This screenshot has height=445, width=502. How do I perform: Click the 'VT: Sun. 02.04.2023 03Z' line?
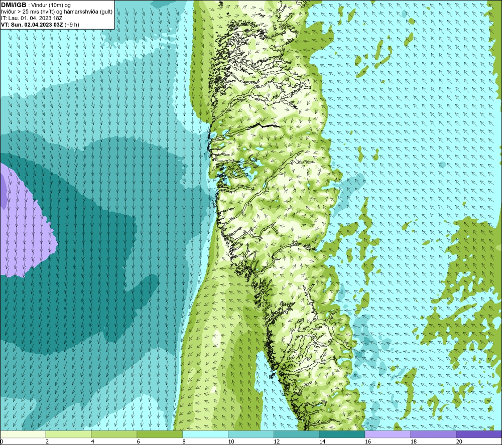tap(32, 25)
